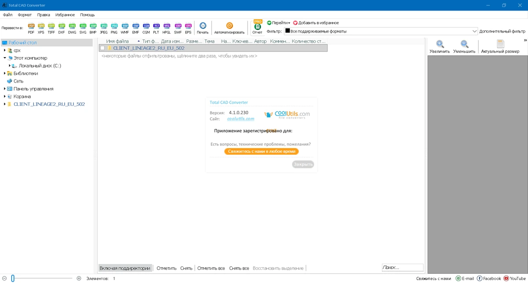Viewport: 528px width, 283px height.
Task: Select BMP conversion icon
Action: point(93,28)
